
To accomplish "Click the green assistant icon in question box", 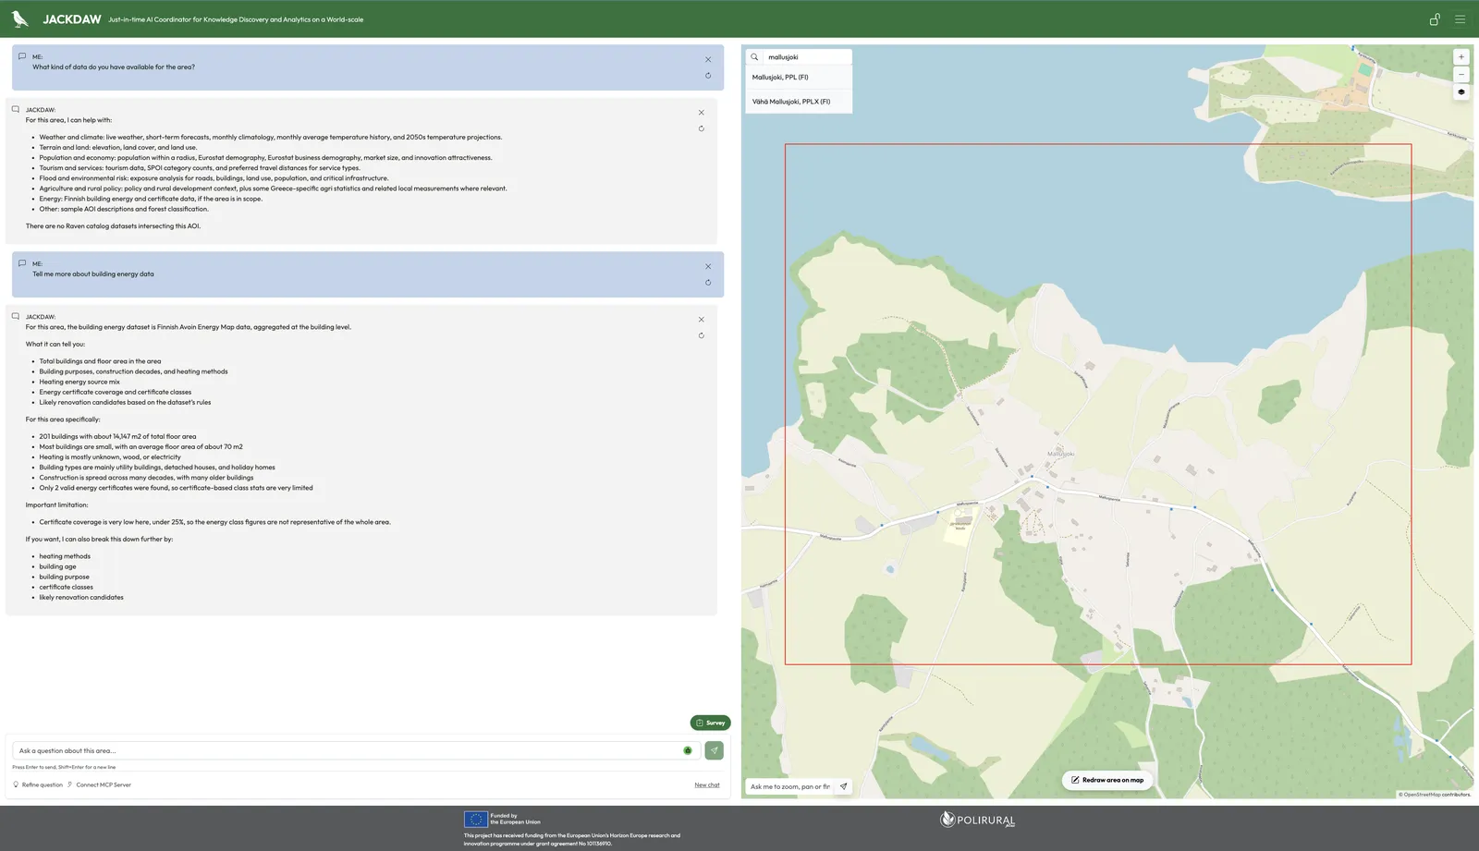I will (688, 750).
